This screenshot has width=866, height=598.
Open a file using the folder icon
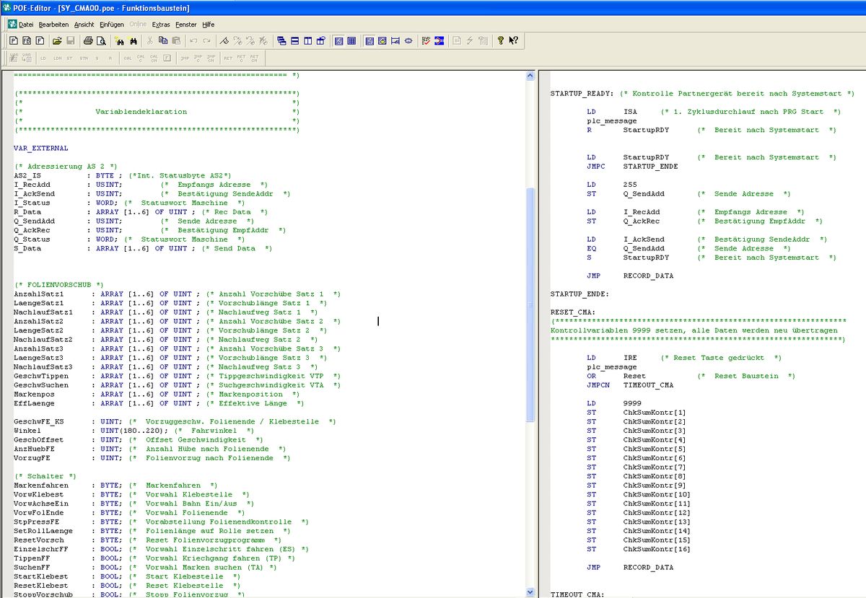(x=58, y=41)
